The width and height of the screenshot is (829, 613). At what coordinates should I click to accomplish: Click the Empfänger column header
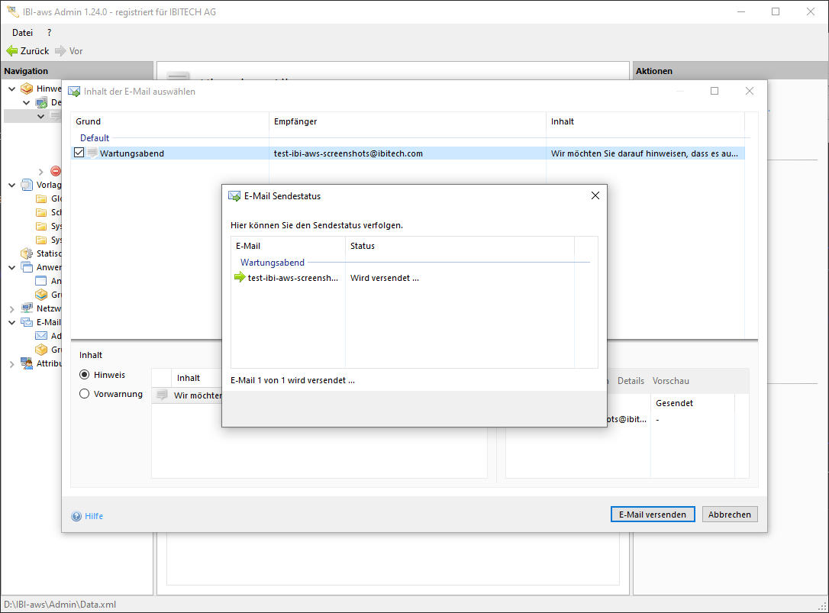pyautogui.click(x=295, y=121)
